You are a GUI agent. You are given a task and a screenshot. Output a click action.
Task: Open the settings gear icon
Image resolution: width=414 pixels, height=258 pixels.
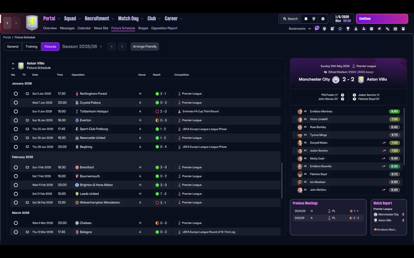[x=323, y=19]
